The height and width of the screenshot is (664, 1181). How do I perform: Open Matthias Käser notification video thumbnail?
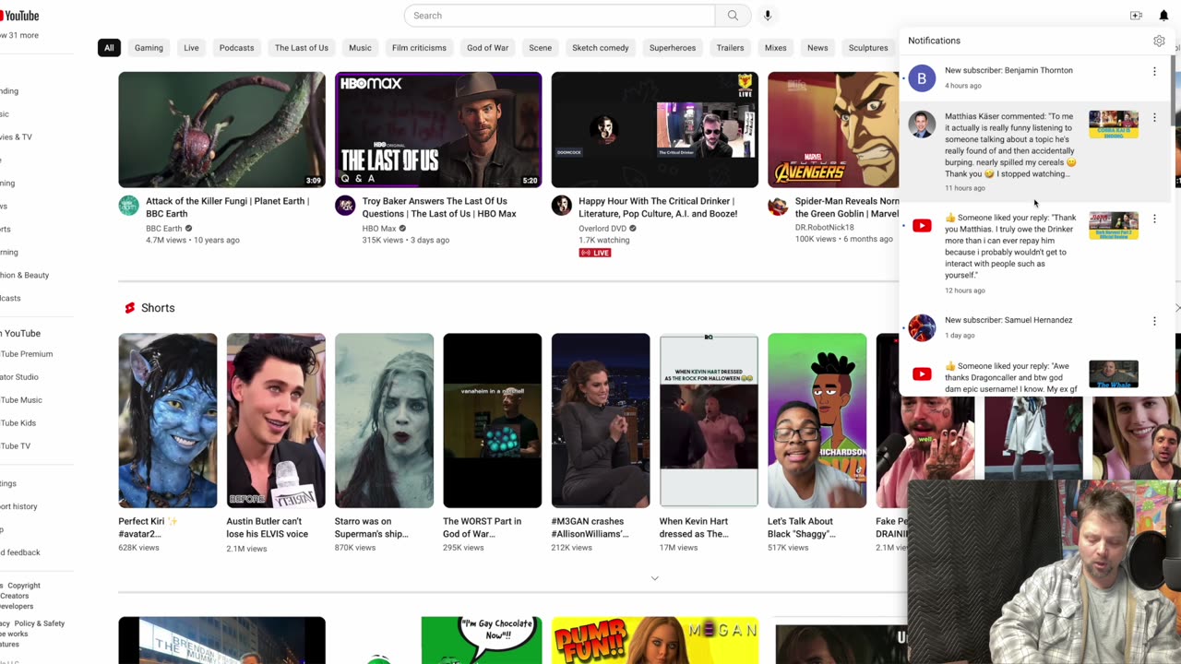(x=1114, y=125)
